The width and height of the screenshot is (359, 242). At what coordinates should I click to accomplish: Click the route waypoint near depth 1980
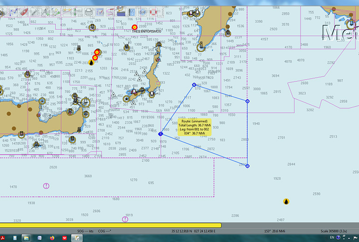click(x=160, y=134)
